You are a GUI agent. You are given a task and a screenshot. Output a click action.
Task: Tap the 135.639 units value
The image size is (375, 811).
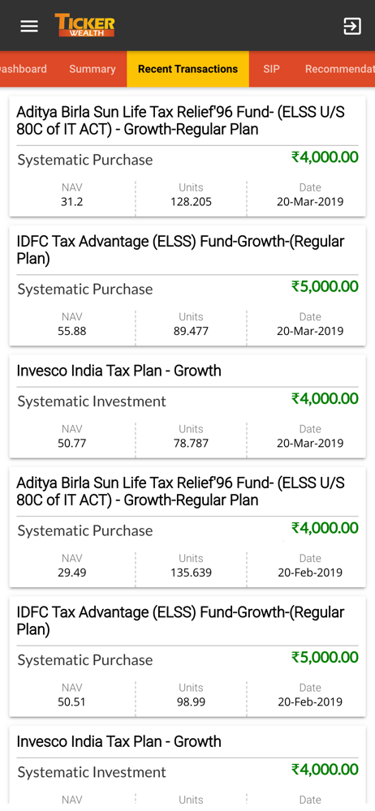[191, 573]
